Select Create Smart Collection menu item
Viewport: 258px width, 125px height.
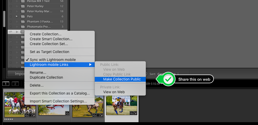51,39
